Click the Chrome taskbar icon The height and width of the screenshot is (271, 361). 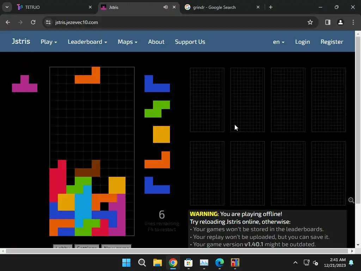(173, 263)
